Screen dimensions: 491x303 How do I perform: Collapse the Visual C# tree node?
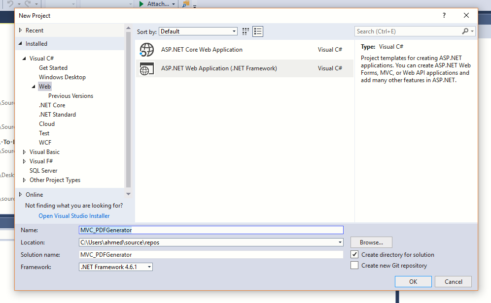click(x=24, y=59)
